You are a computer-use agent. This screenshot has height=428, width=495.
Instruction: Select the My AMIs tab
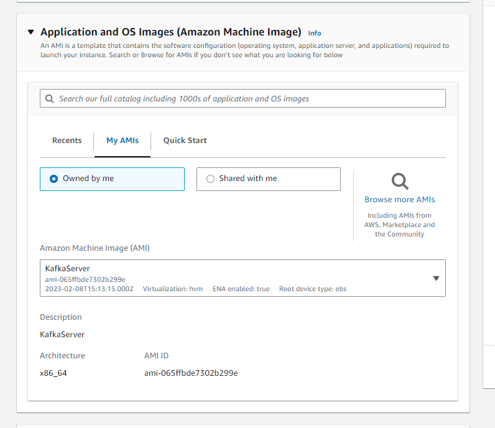(123, 141)
